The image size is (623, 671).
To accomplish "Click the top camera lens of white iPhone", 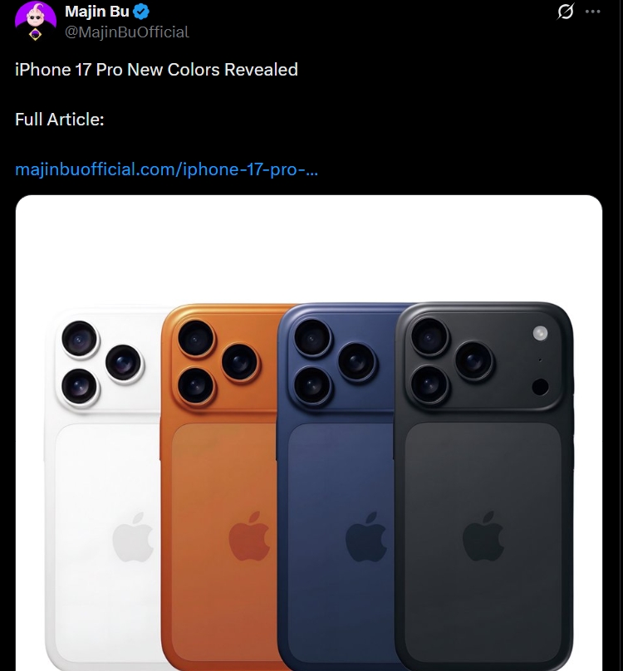I will click(80, 339).
